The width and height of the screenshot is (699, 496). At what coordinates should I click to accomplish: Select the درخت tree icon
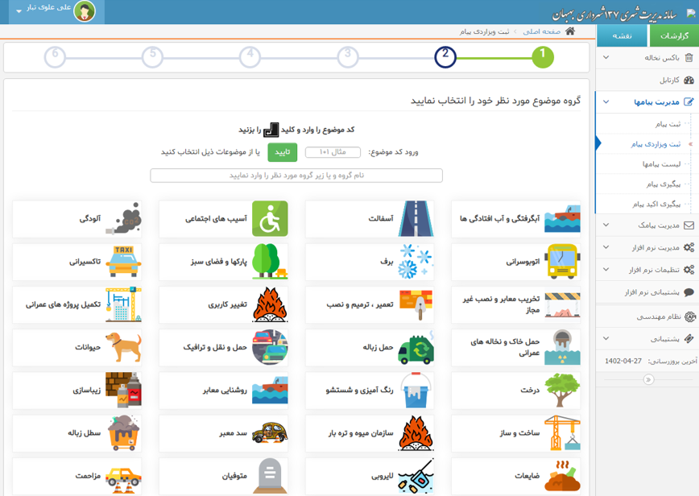click(562, 391)
